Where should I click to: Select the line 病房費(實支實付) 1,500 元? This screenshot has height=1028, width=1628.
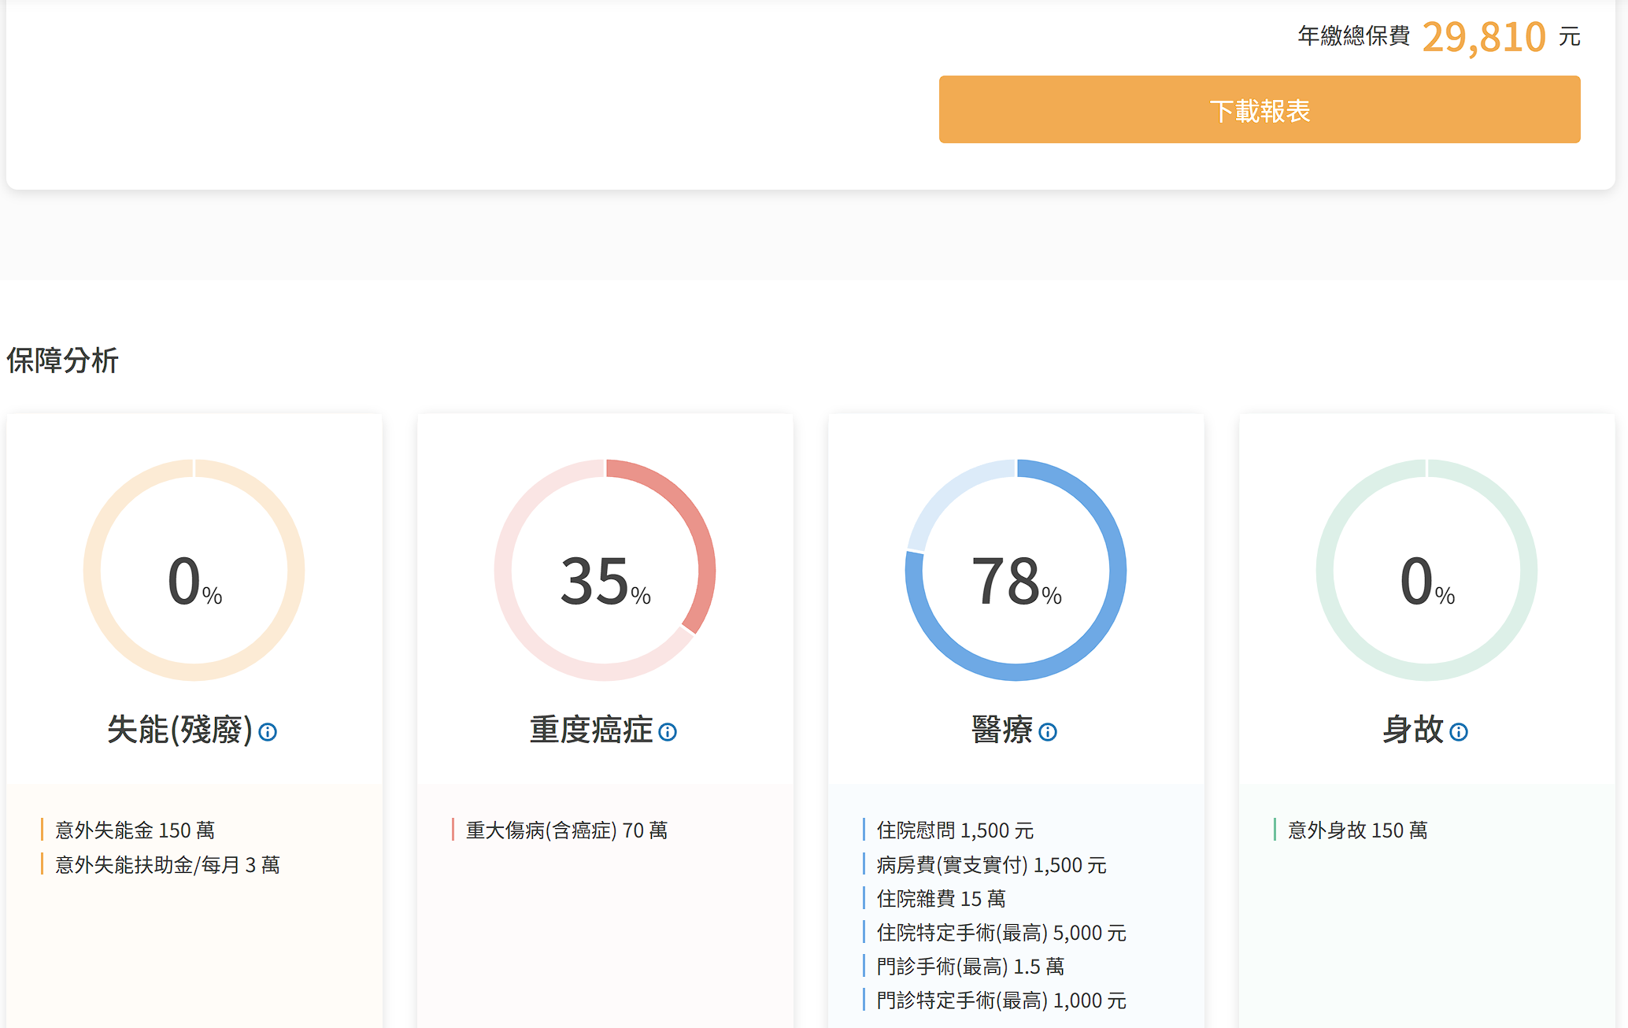tap(992, 865)
